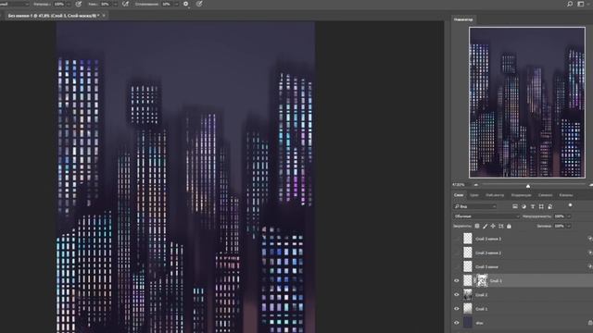The height and width of the screenshot is (333, 593).
Task: Close the open document tab
Action: 104,16
